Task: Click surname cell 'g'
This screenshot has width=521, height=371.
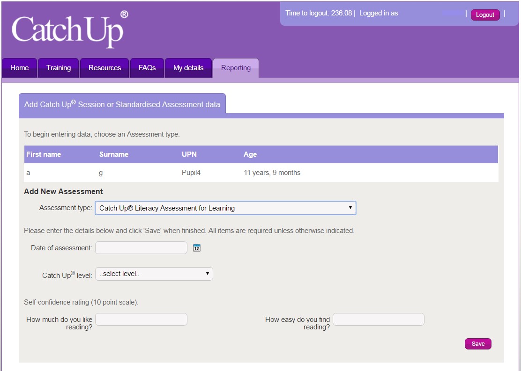Action: pos(101,173)
